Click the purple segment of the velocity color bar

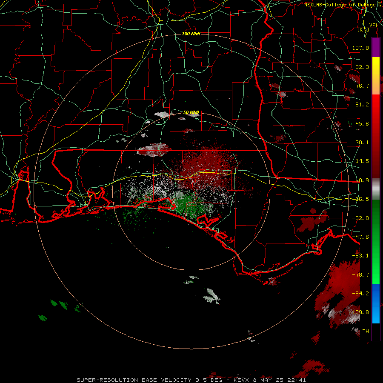376,48
